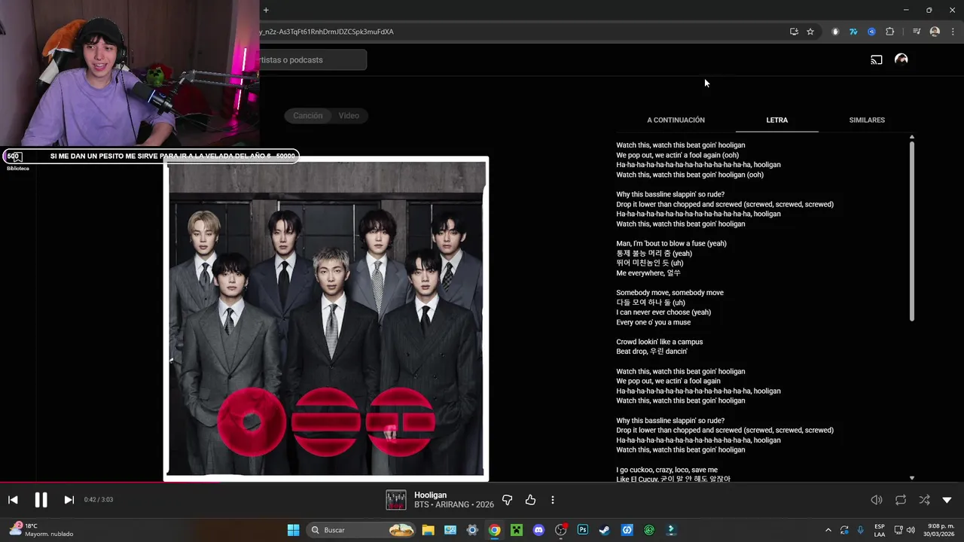This screenshot has width=964, height=542.
Task: Go back to the previous track
Action: point(13,500)
